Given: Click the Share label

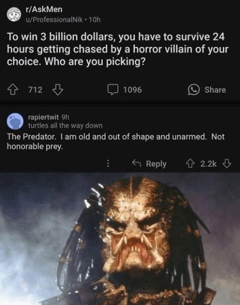Looking at the screenshot, I should pos(215,90).
